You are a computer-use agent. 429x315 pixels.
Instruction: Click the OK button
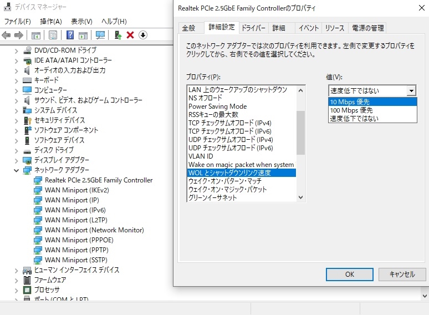tap(349, 274)
